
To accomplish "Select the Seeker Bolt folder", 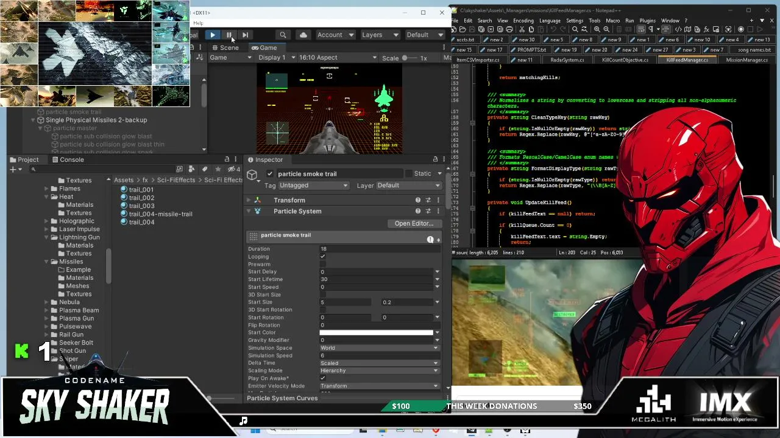I will 71,342.
